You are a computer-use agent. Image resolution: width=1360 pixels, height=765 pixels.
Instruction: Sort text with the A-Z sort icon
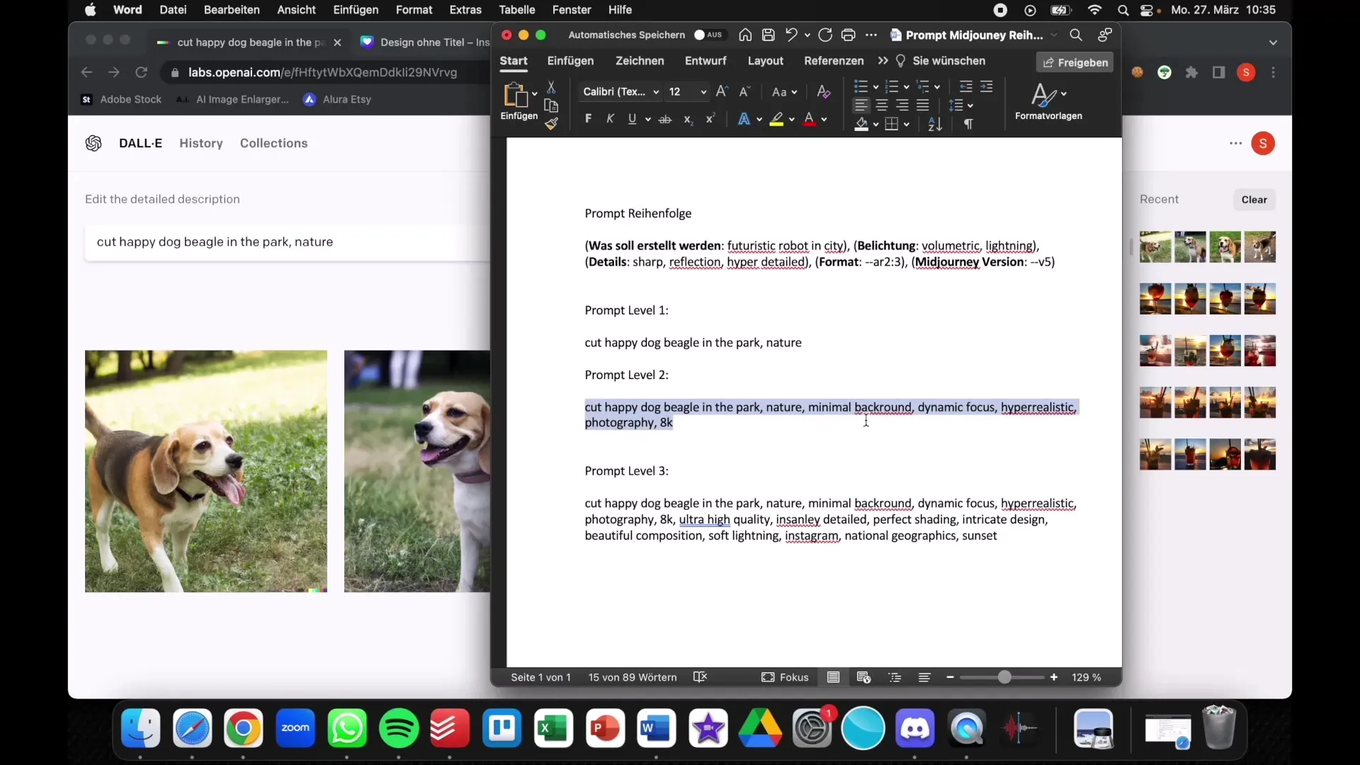(935, 125)
